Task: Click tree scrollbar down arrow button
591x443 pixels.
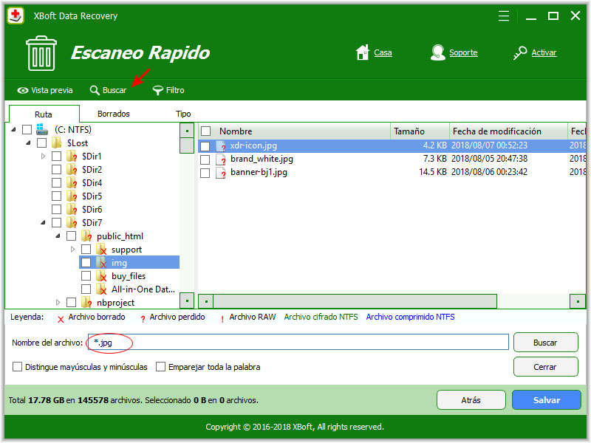Action: tap(187, 301)
